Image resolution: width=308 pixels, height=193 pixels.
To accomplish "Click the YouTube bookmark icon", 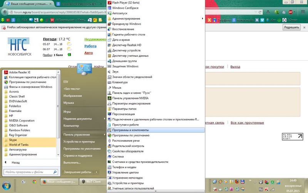I will pos(8,20).
